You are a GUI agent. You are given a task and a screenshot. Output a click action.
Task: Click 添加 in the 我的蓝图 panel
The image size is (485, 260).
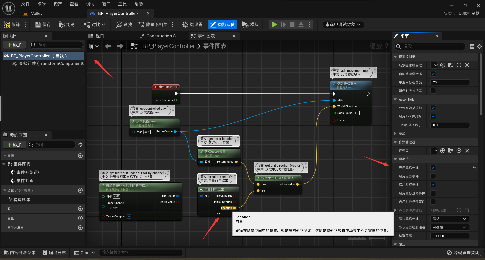(x=14, y=145)
